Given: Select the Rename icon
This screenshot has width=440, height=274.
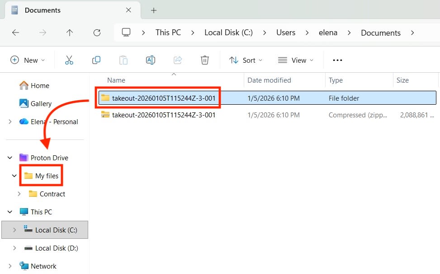Looking at the screenshot, I should pos(150,60).
